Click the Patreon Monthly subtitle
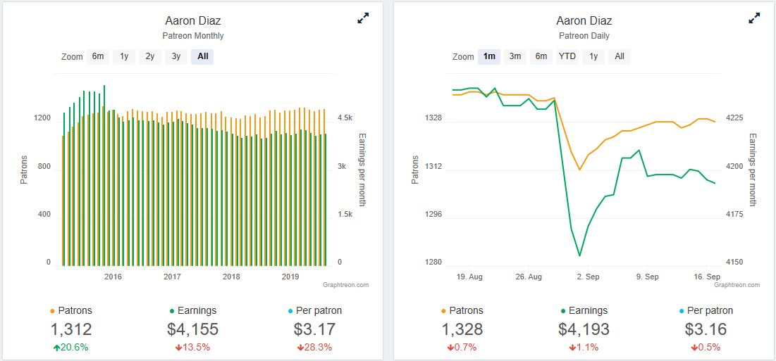 coord(193,36)
